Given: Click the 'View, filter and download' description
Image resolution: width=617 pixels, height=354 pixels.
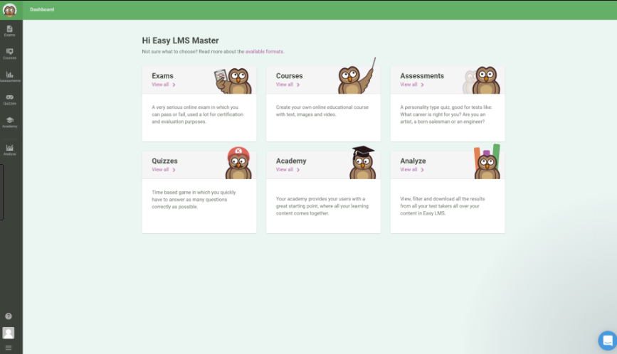Looking at the screenshot, I should (442, 206).
